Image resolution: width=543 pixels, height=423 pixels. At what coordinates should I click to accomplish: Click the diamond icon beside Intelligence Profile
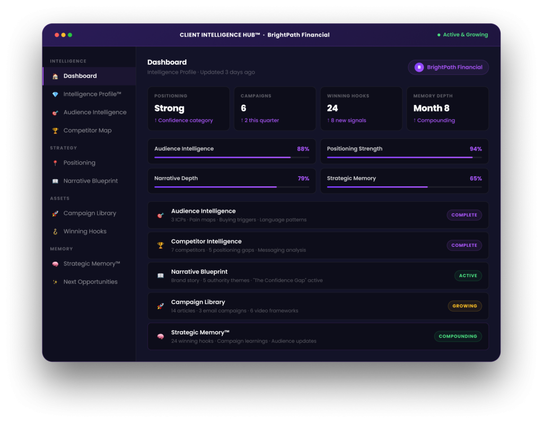(x=55, y=94)
